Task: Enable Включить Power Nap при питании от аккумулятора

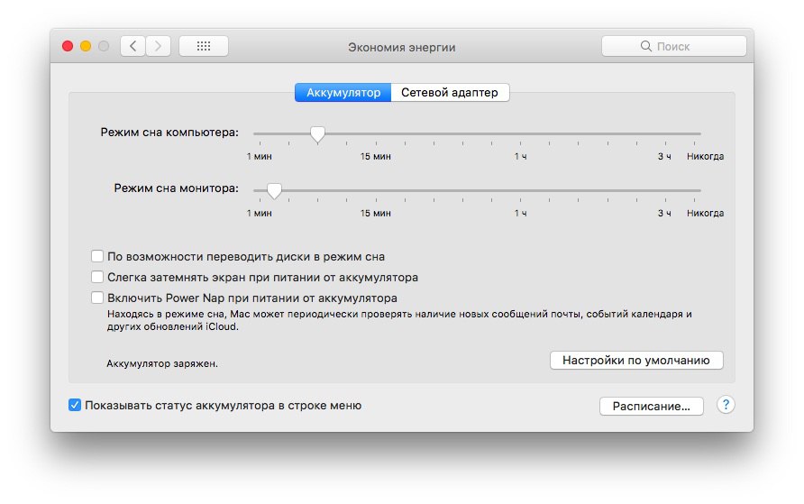Action: 97,298
